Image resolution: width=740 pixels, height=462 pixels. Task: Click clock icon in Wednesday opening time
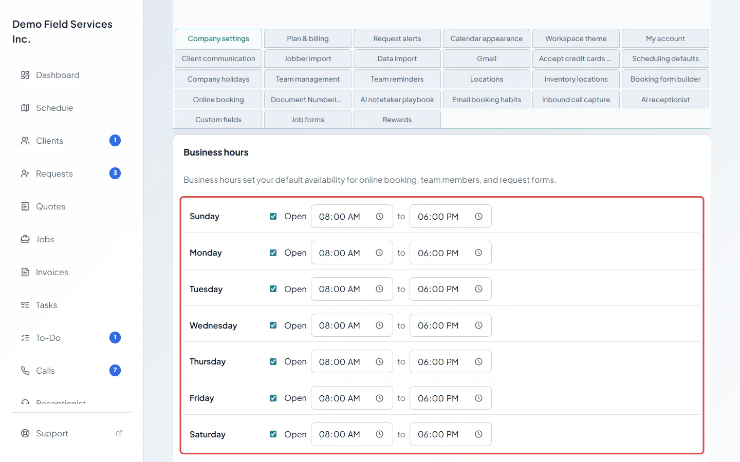(x=379, y=325)
